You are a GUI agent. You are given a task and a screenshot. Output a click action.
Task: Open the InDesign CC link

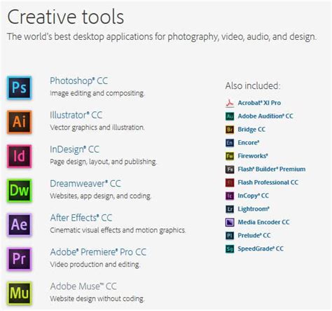click(x=74, y=150)
